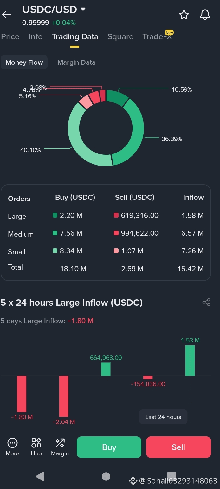Switch to Money Flow view
The image size is (220, 489).
point(24,62)
